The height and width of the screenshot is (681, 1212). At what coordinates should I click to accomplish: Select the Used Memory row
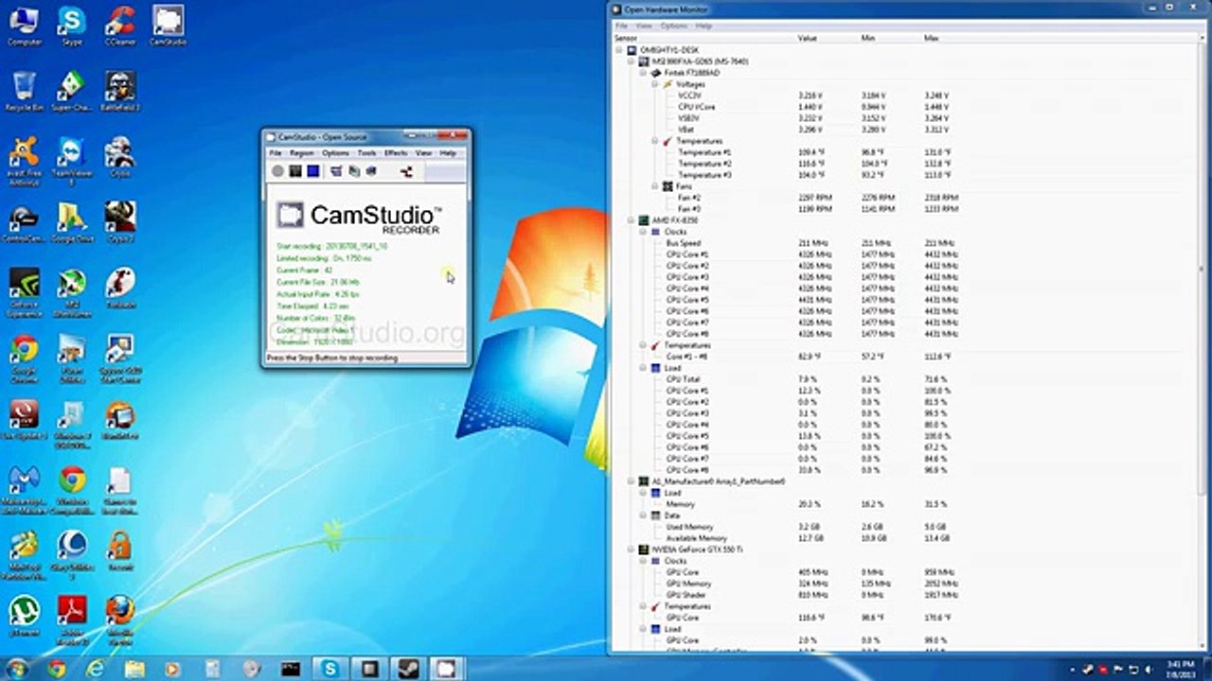click(689, 527)
